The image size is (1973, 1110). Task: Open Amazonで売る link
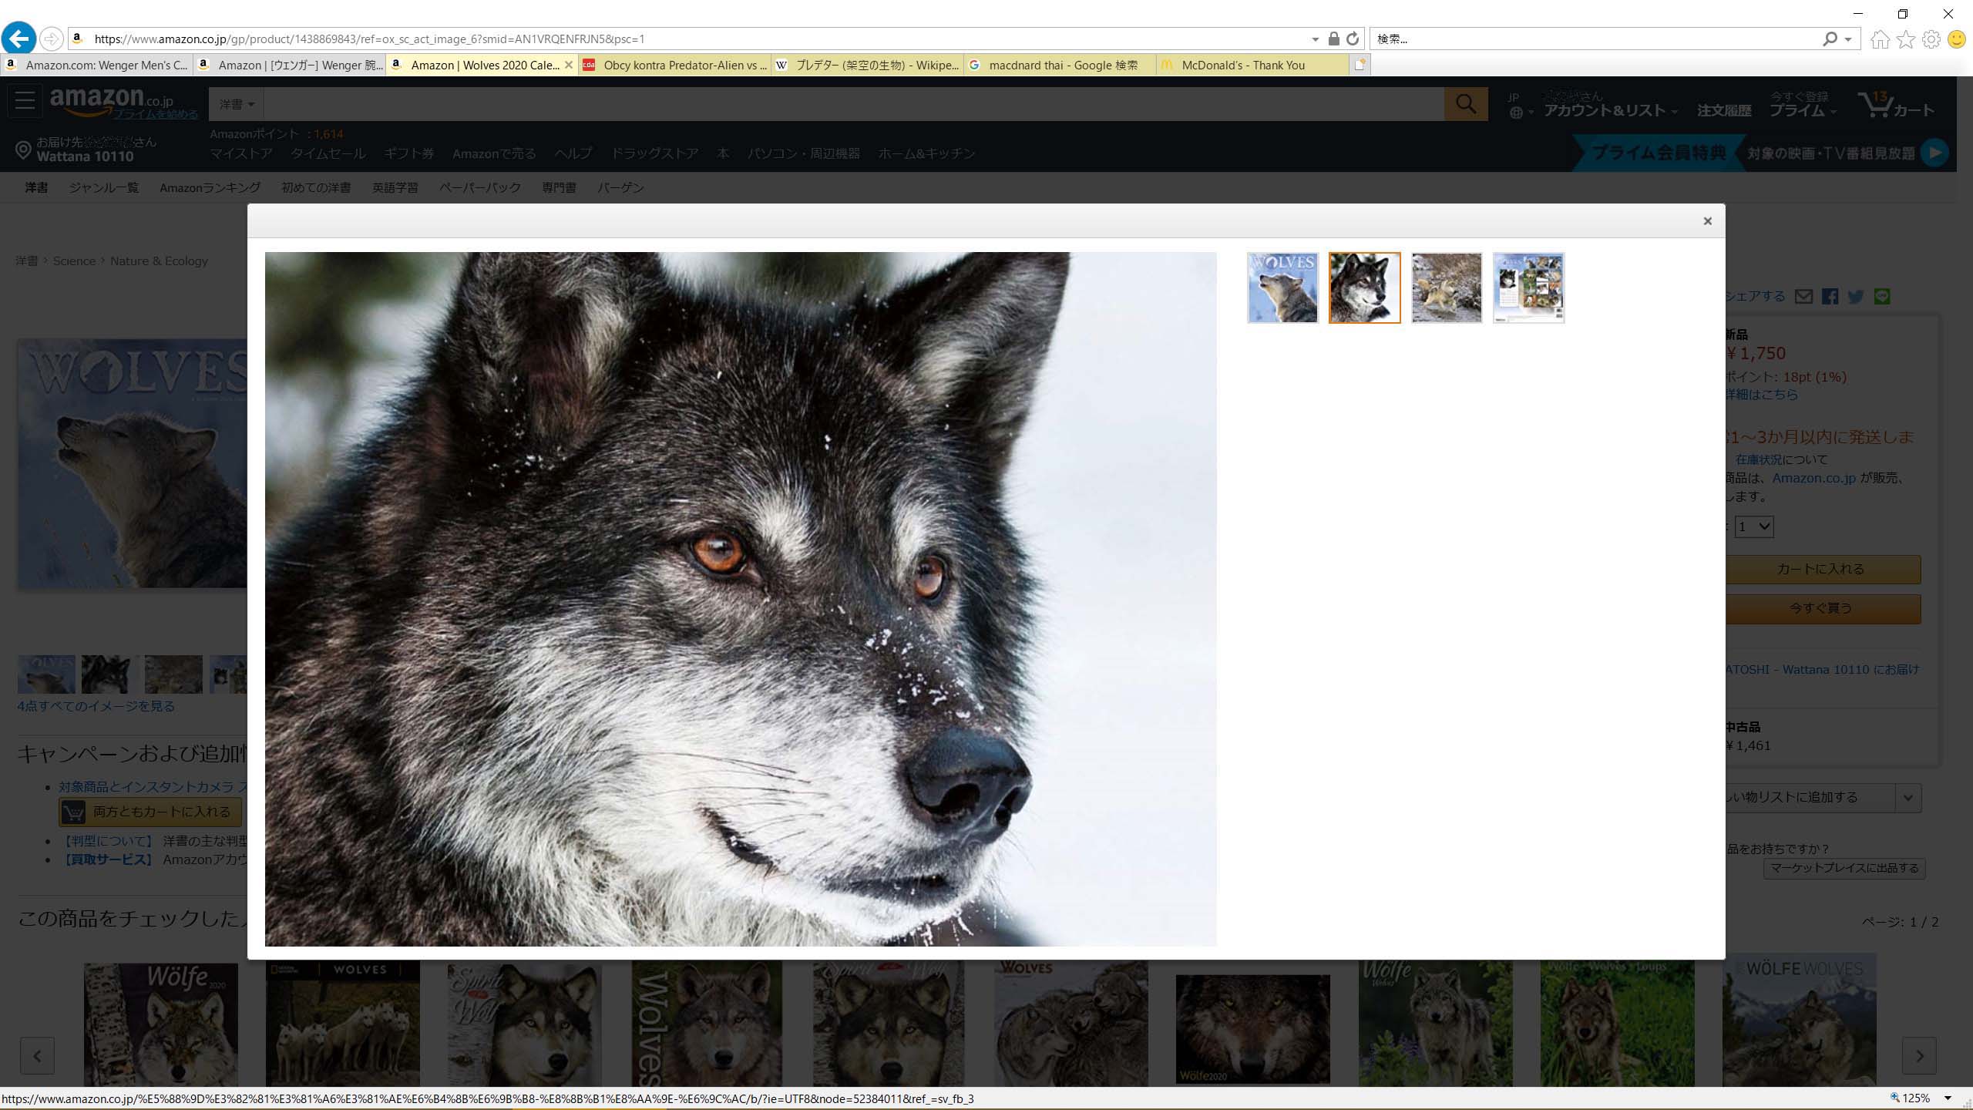tap(494, 153)
